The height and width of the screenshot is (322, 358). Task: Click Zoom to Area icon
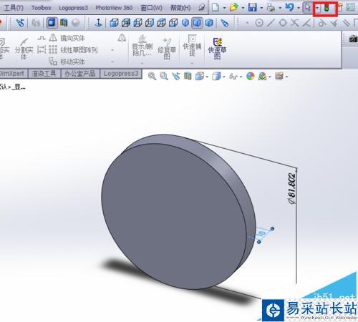click(x=164, y=77)
